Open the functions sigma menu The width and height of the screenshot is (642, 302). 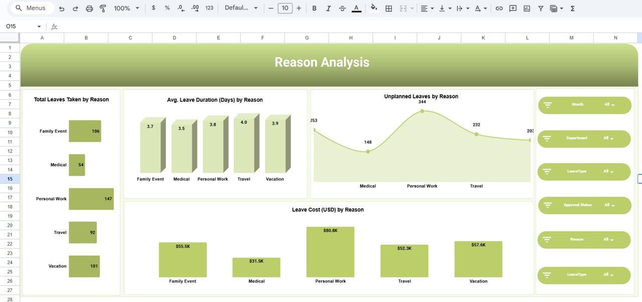[572, 8]
